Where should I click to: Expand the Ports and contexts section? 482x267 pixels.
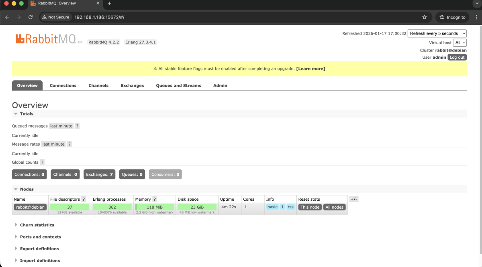click(40, 237)
